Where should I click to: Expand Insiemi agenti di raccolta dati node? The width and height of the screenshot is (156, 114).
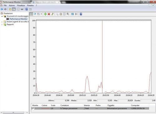2,22
